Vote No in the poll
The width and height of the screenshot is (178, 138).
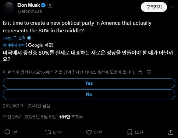coord(89,94)
